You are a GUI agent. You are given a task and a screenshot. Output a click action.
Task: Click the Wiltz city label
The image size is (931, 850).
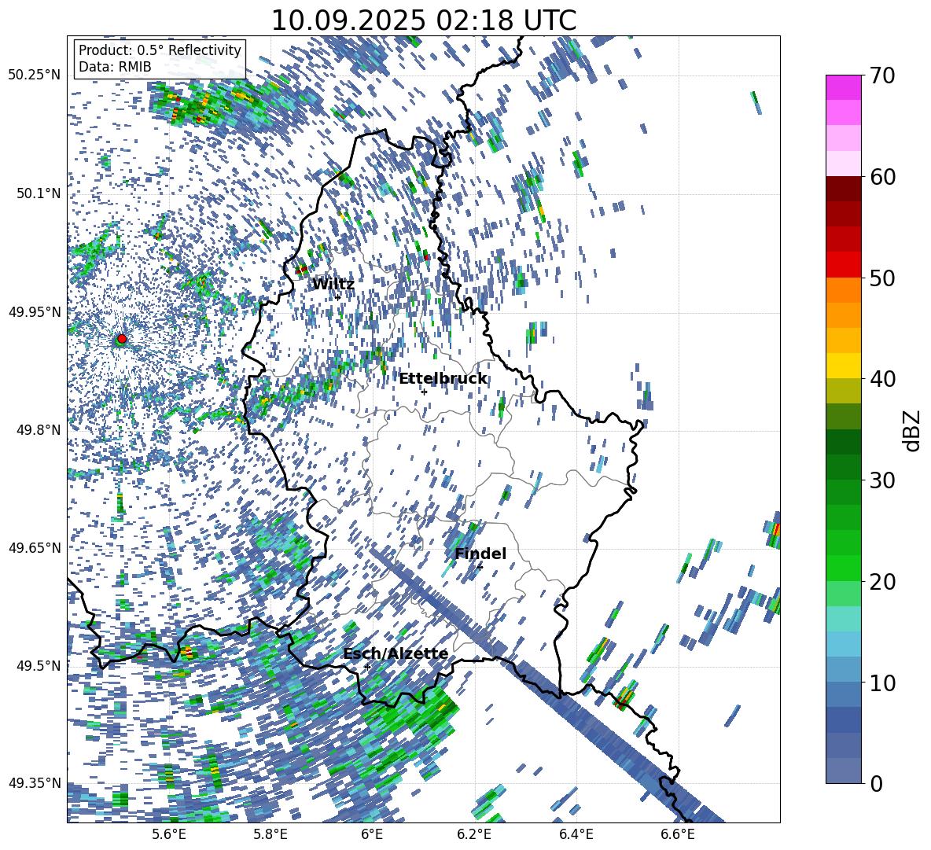(x=333, y=285)
